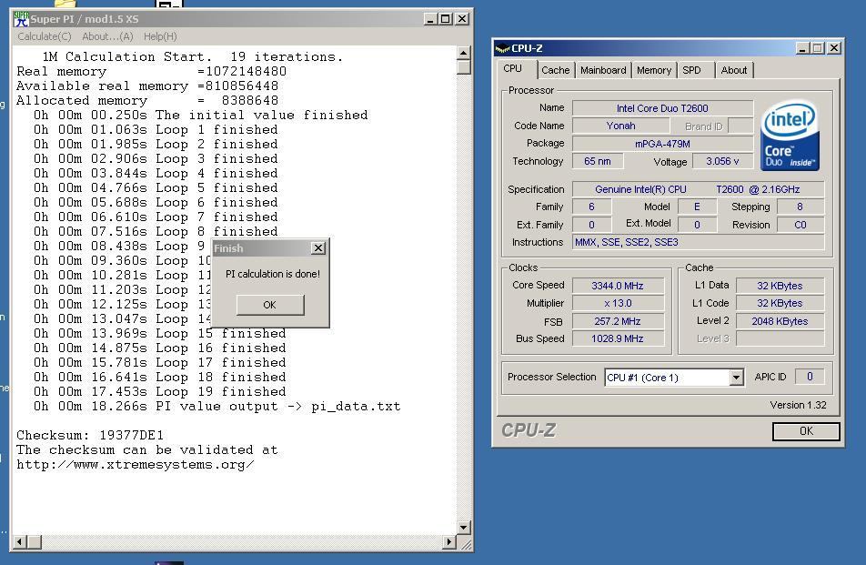
Task: Click the Revision value C0
Action: point(801,225)
